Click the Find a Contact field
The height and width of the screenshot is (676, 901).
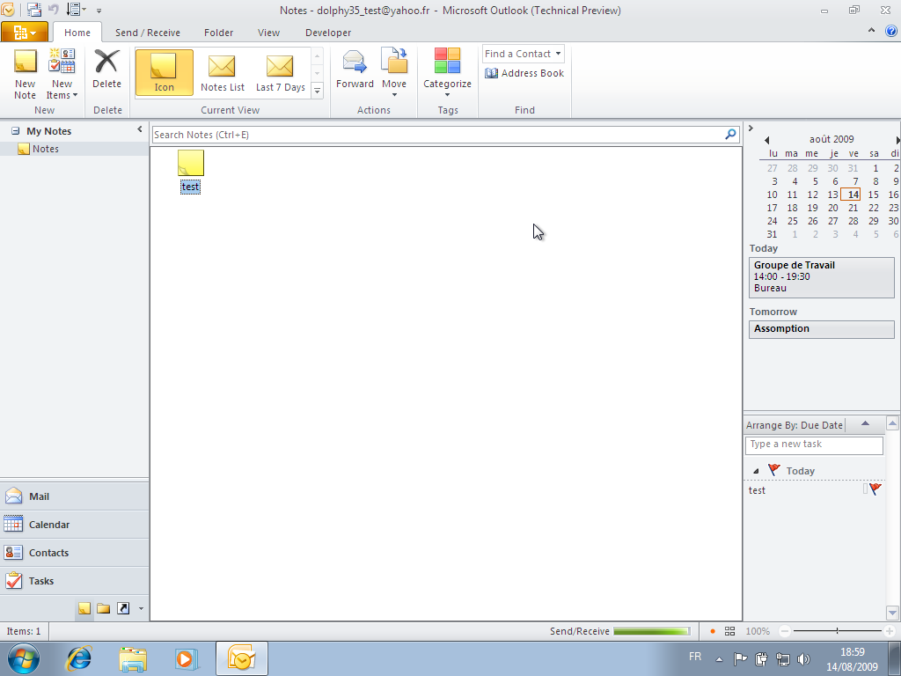tap(517, 54)
